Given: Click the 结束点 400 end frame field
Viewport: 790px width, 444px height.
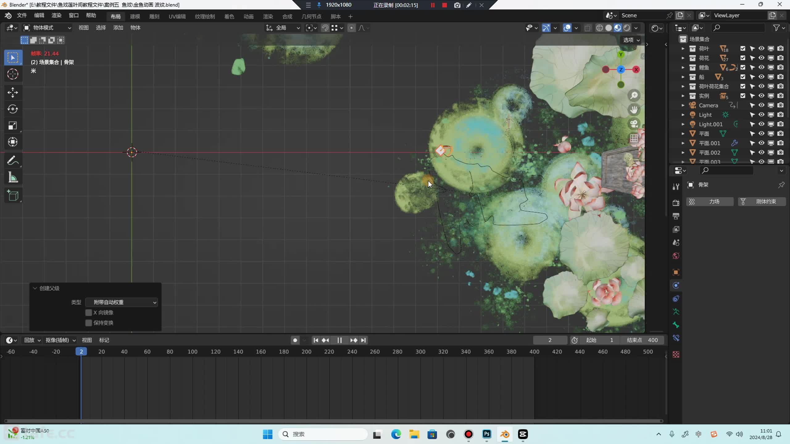Looking at the screenshot, I should (642, 340).
